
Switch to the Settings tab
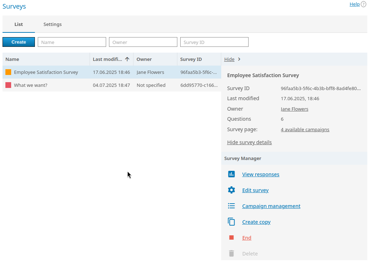(x=53, y=25)
